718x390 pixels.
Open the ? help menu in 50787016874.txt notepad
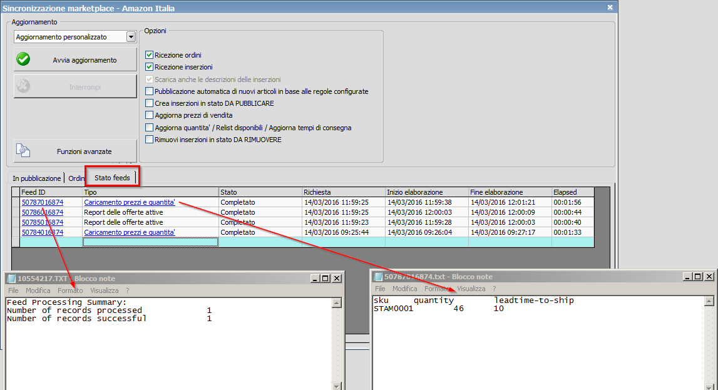pyautogui.click(x=494, y=289)
